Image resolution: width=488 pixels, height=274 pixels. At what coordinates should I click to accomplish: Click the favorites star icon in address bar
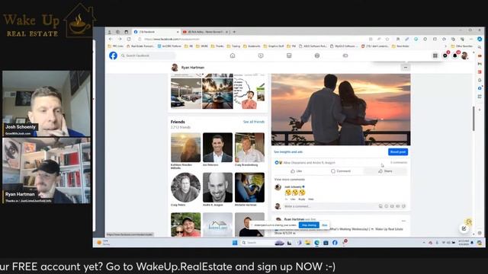(x=387, y=39)
